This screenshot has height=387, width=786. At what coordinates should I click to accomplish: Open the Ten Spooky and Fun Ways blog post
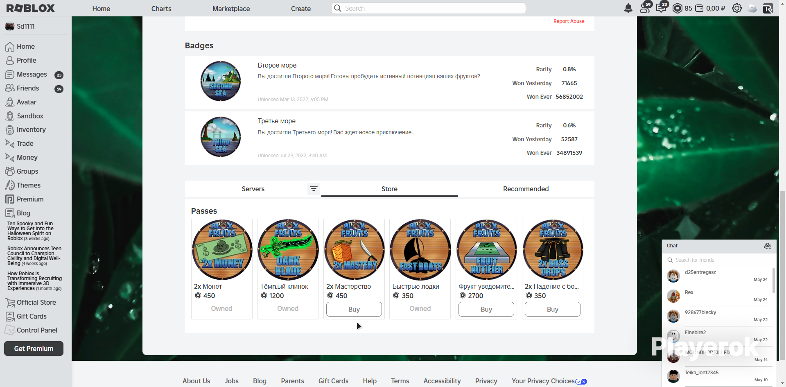[x=30, y=231]
